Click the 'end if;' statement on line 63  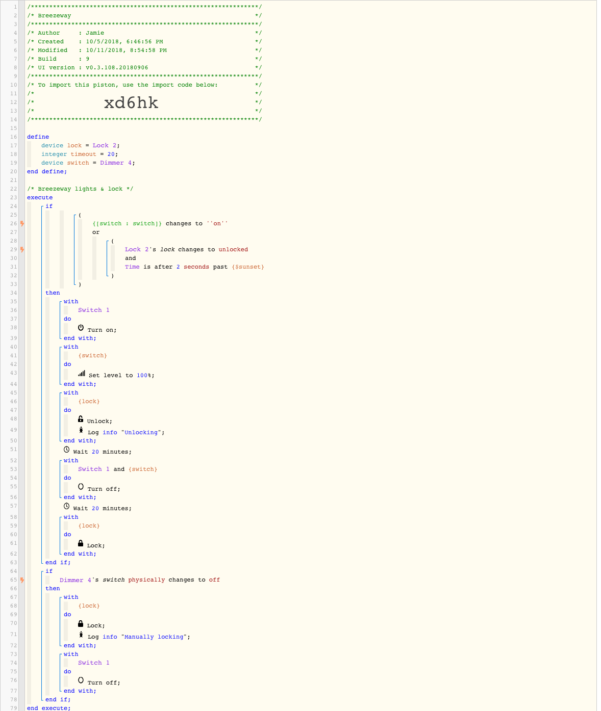[x=58, y=562]
